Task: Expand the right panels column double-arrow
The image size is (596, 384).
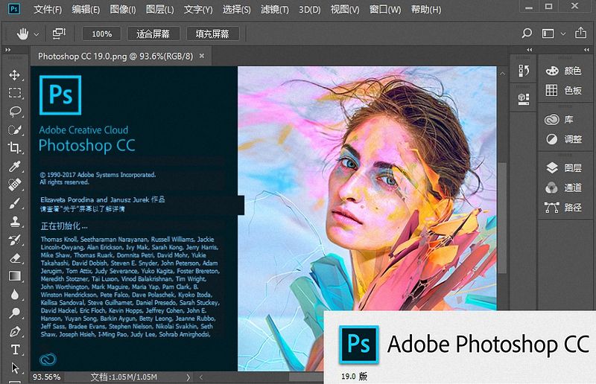Action: coord(586,50)
